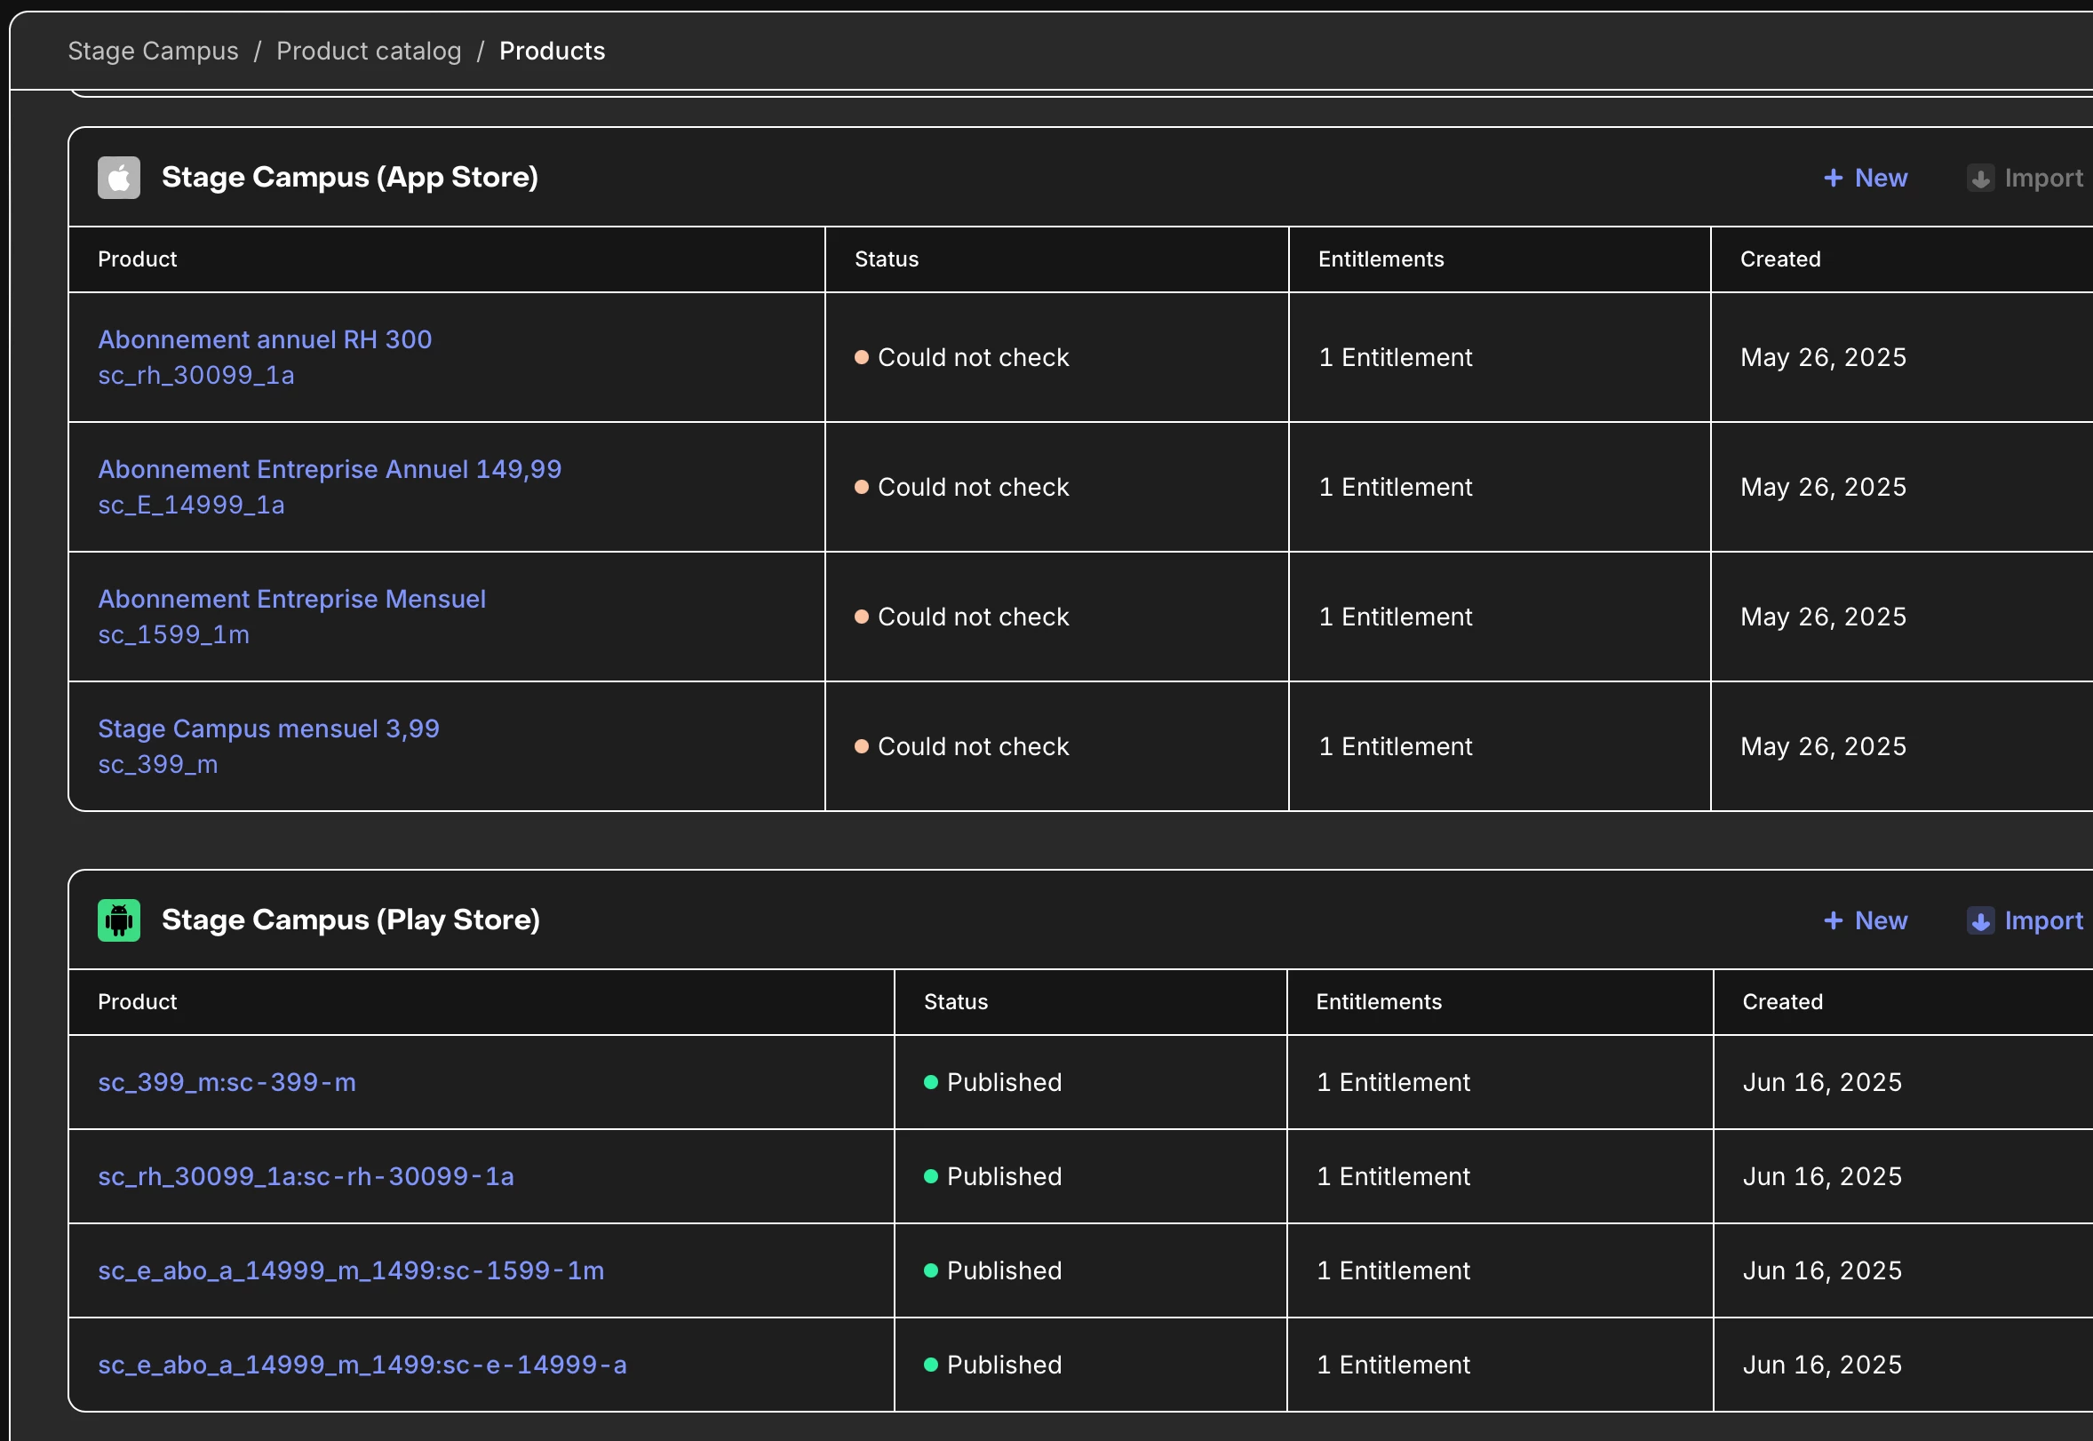Viewport: 2093px width, 1441px height.
Task: Click Could not check status for sc_399_m
Action: 972,746
